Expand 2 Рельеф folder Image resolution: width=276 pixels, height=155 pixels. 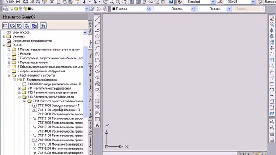pyautogui.click(x=9, y=54)
